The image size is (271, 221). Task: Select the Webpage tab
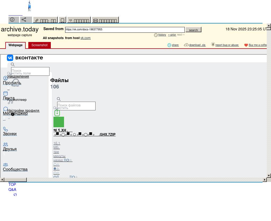pyautogui.click(x=15, y=45)
